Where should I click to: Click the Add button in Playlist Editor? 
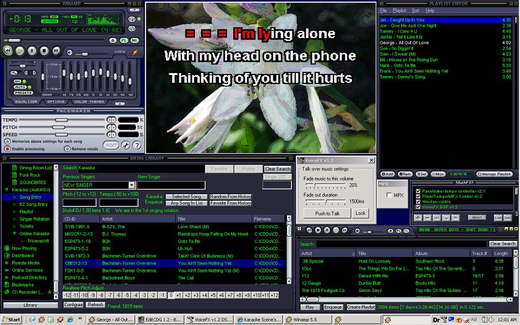(x=388, y=174)
